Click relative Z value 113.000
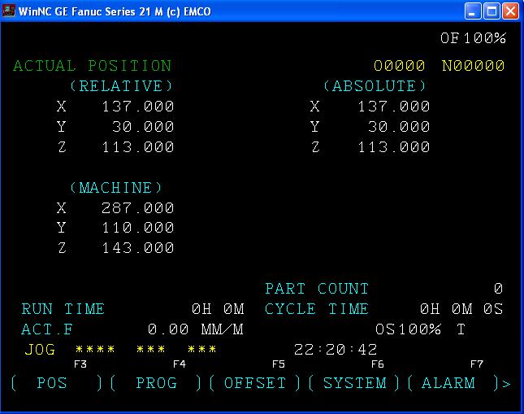This screenshot has width=524, height=414. pos(137,147)
